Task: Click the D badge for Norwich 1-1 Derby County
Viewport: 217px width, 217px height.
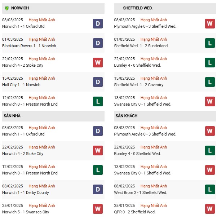Action: point(98,189)
